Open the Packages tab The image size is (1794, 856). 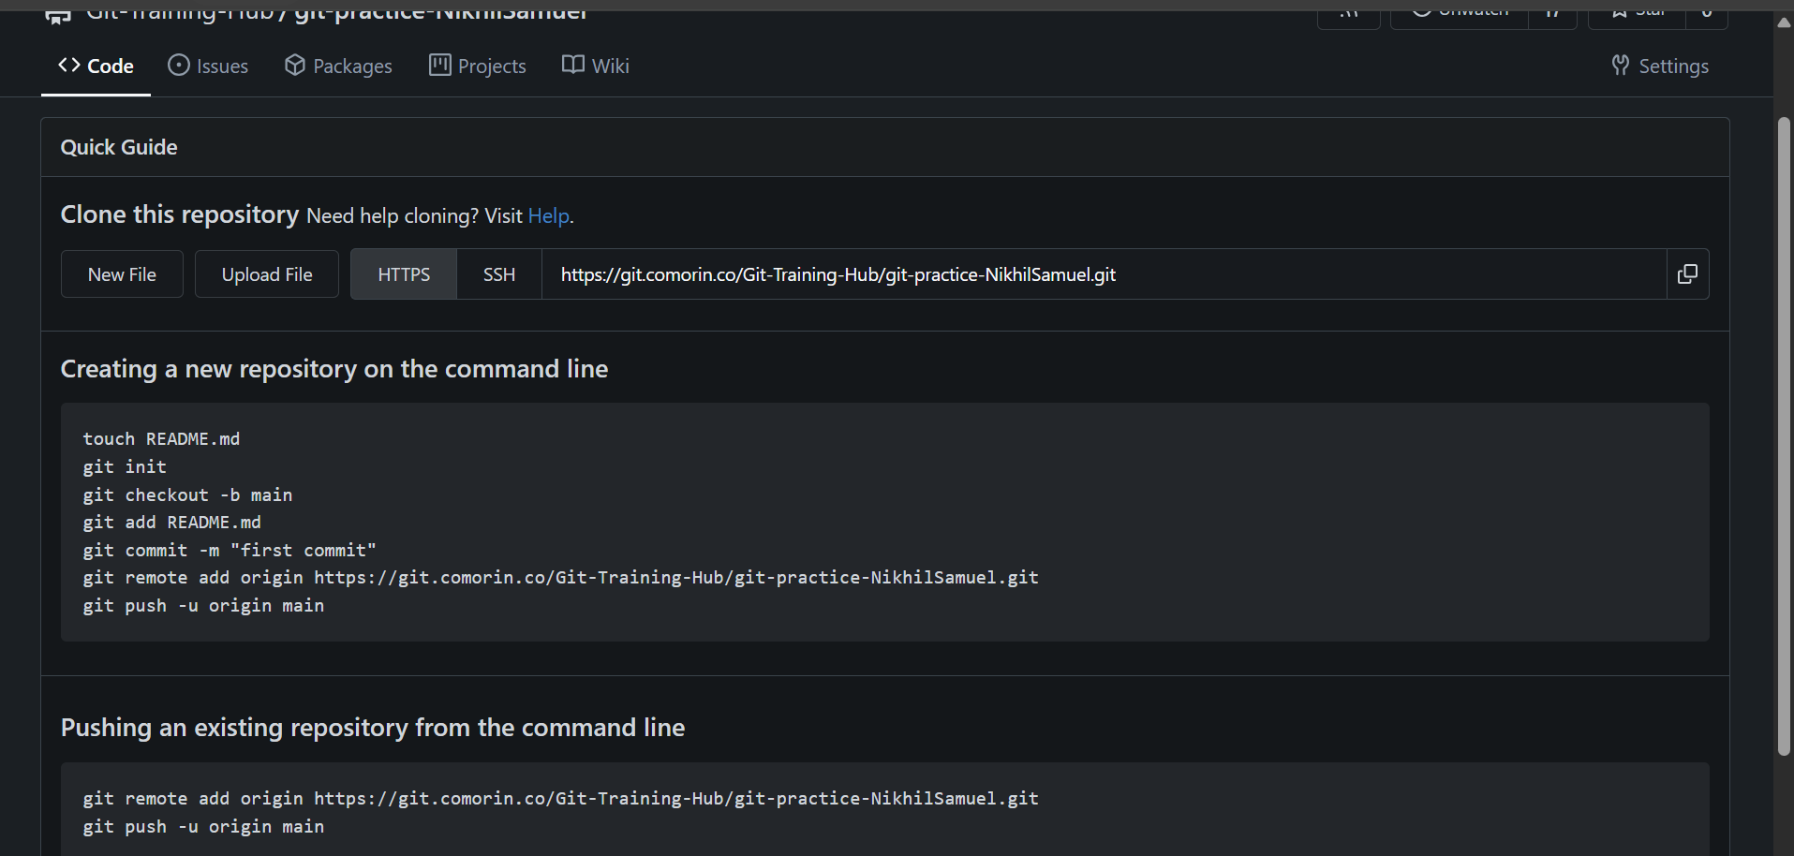click(x=352, y=66)
